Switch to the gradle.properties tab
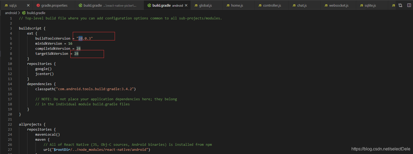 click(54, 5)
